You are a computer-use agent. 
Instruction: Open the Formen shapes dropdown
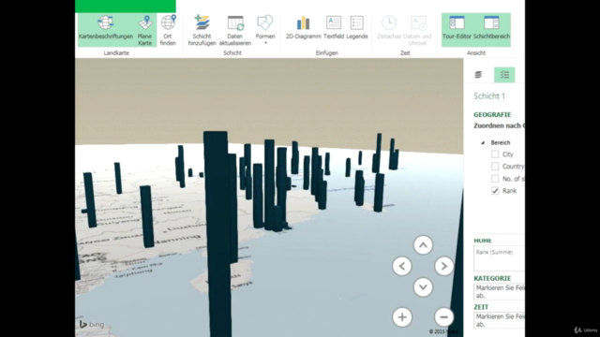pyautogui.click(x=265, y=29)
